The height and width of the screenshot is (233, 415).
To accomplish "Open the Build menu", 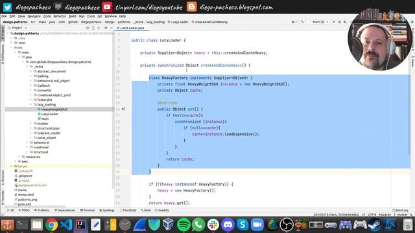I will coord(73,16).
